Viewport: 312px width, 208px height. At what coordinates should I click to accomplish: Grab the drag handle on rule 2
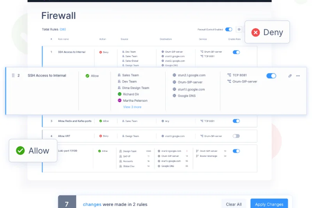[13, 76]
